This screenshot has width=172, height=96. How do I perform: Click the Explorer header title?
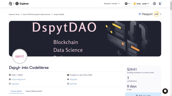[24, 4]
